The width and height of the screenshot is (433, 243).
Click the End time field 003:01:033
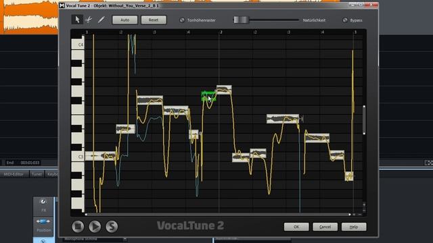pyautogui.click(x=30, y=163)
